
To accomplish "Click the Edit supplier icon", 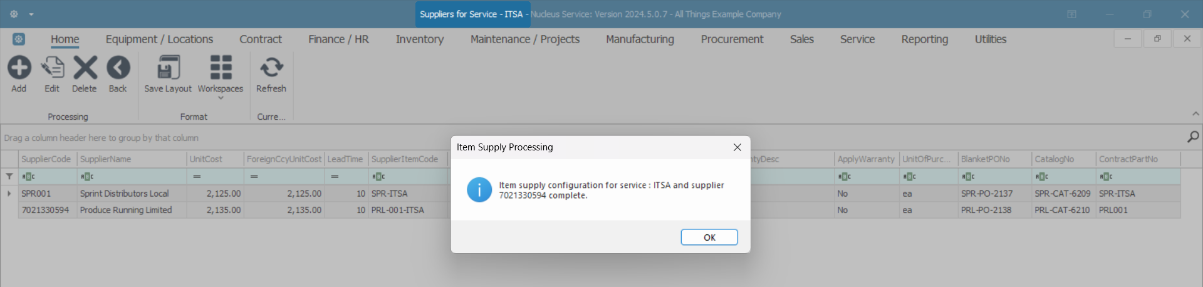I will [52, 68].
